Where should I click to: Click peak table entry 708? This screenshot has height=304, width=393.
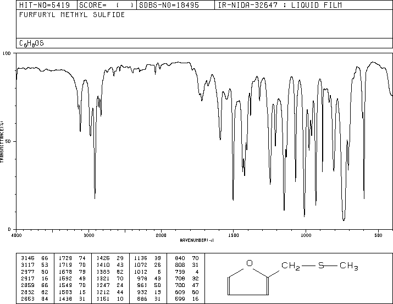180,278
